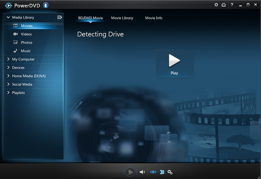This screenshot has width=261, height=179.
Task: Click the play button in the control bar
Action: pyautogui.click(x=130, y=172)
